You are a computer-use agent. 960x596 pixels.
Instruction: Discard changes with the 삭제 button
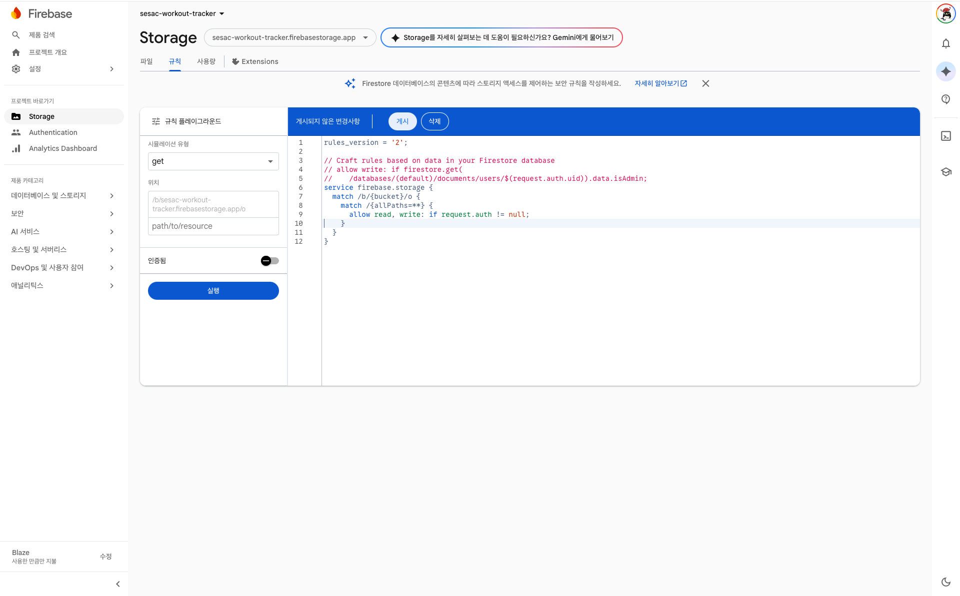click(435, 121)
